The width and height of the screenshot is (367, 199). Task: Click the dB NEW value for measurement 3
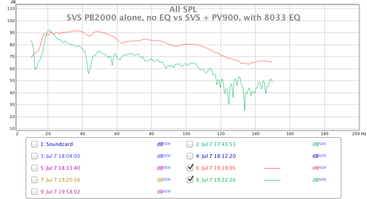[x=164, y=156]
